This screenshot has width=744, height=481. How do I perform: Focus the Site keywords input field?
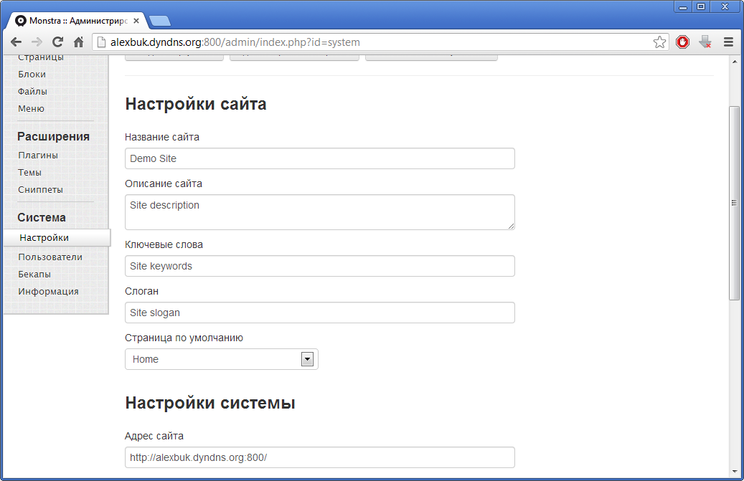(319, 266)
